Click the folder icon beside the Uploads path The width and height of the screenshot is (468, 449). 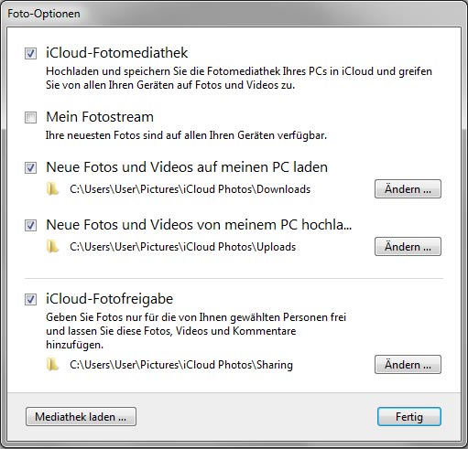click(x=52, y=246)
